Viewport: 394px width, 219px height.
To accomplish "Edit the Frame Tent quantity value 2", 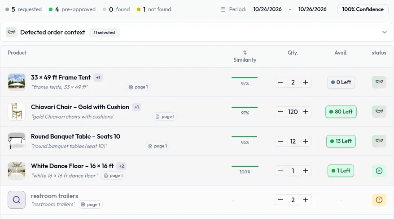I will tap(293, 82).
